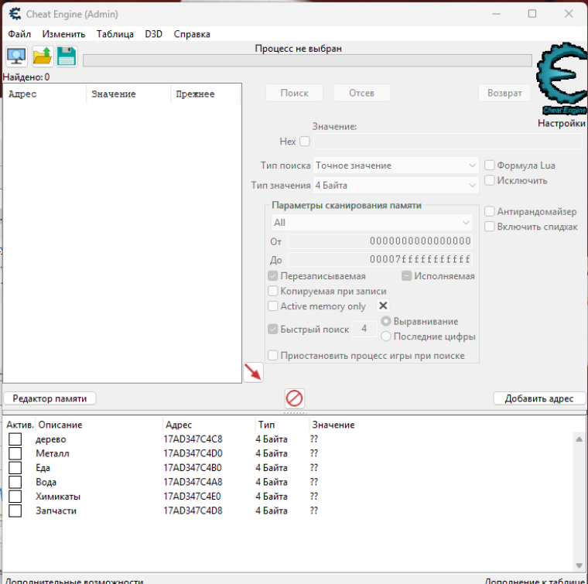The image size is (588, 584).
Task: Activate the Химикаты entry checkbox
Action: tap(15, 497)
